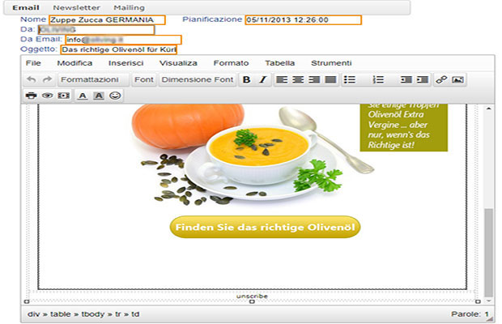
Task: Switch to Newsletter tab
Action: pos(77,7)
